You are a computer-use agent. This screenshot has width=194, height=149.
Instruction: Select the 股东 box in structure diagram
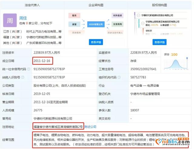point(74,15)
